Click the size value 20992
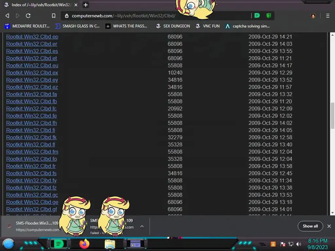This screenshot has height=251, width=335. [x=175, y=109]
